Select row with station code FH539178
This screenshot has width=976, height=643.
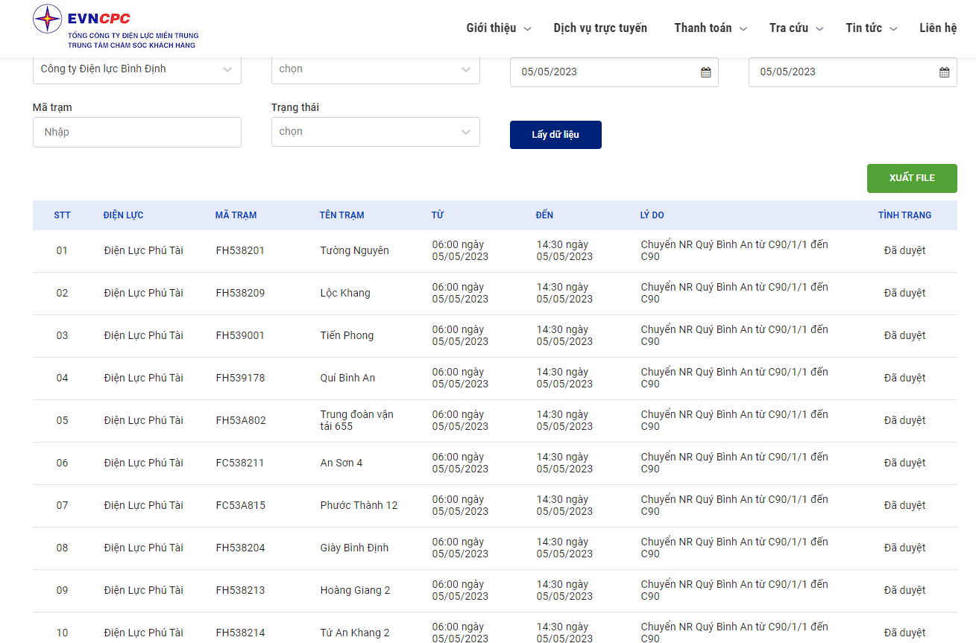tap(495, 378)
